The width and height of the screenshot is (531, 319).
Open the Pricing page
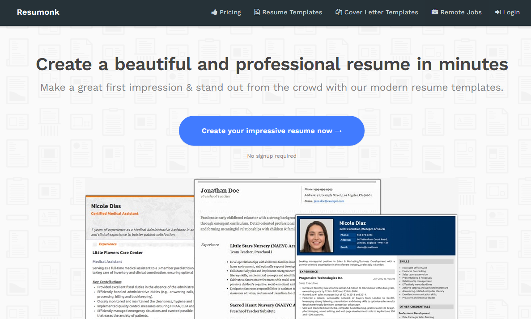coord(226,12)
